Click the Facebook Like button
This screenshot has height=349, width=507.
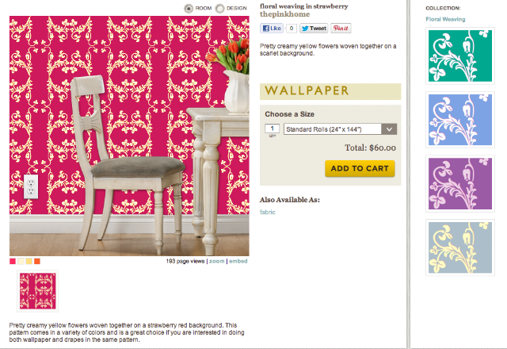click(x=272, y=29)
